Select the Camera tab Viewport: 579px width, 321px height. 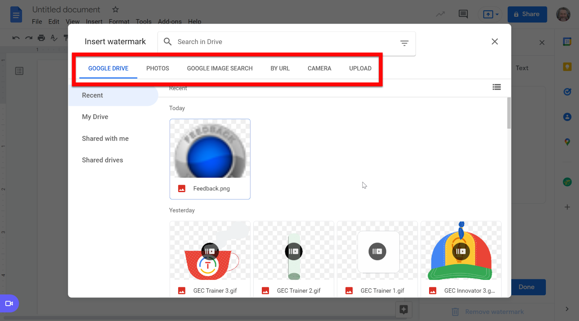(x=319, y=68)
